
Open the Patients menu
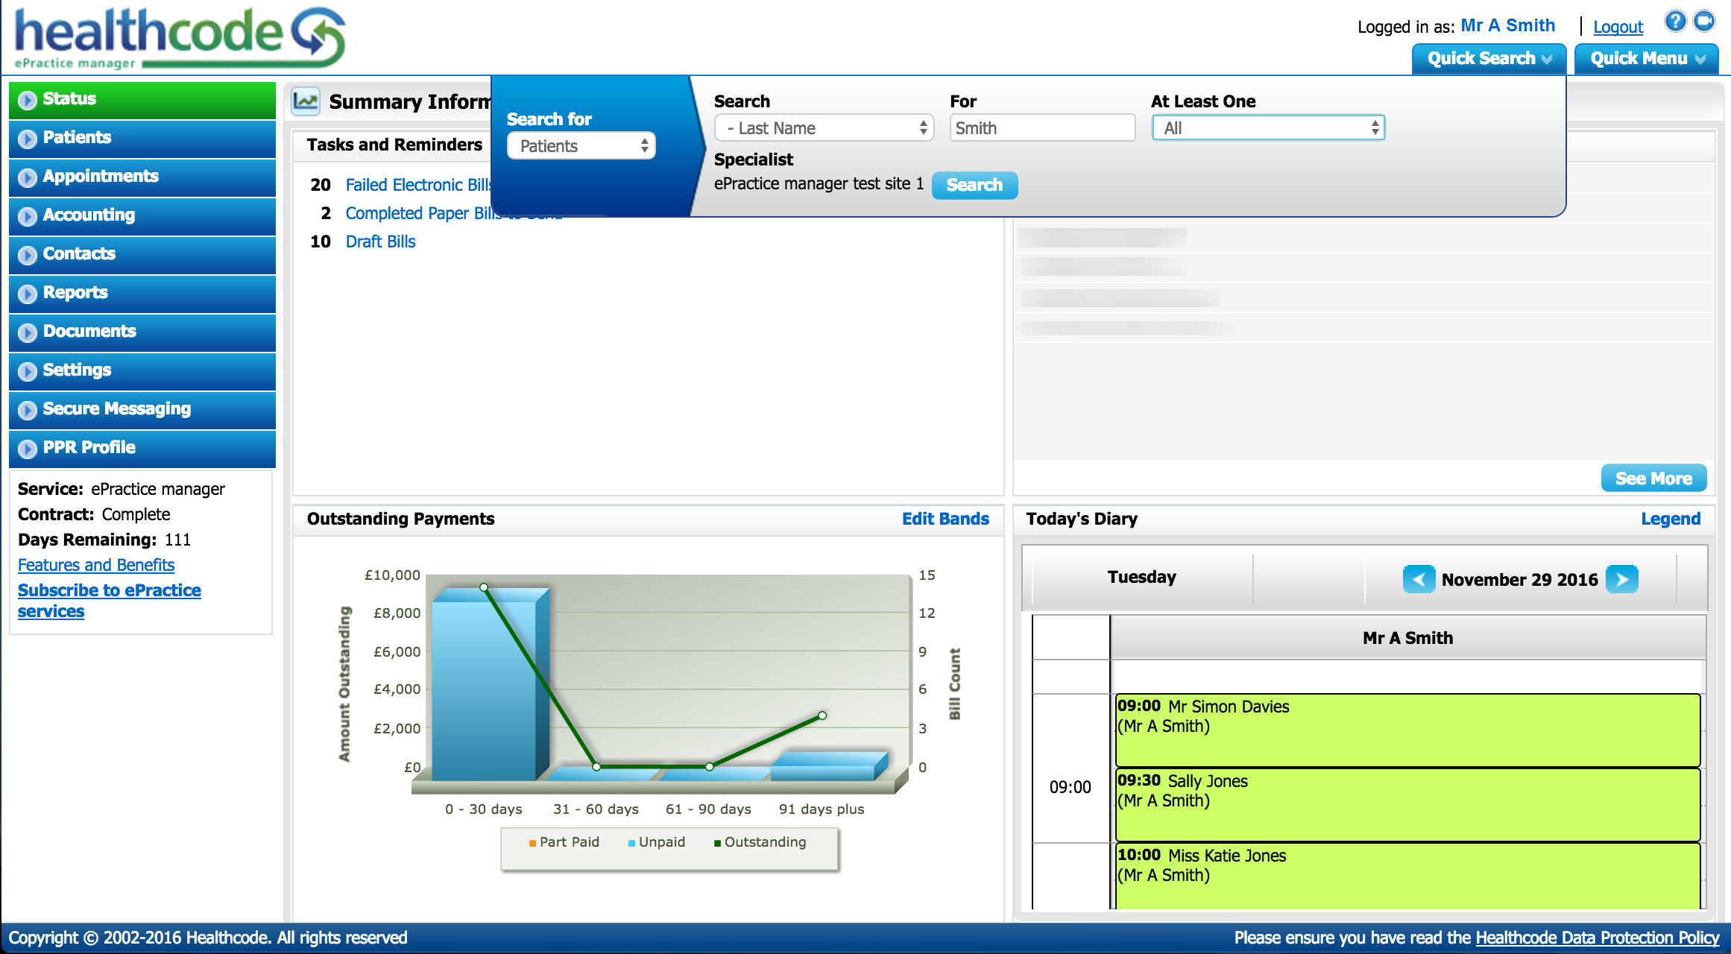142,139
